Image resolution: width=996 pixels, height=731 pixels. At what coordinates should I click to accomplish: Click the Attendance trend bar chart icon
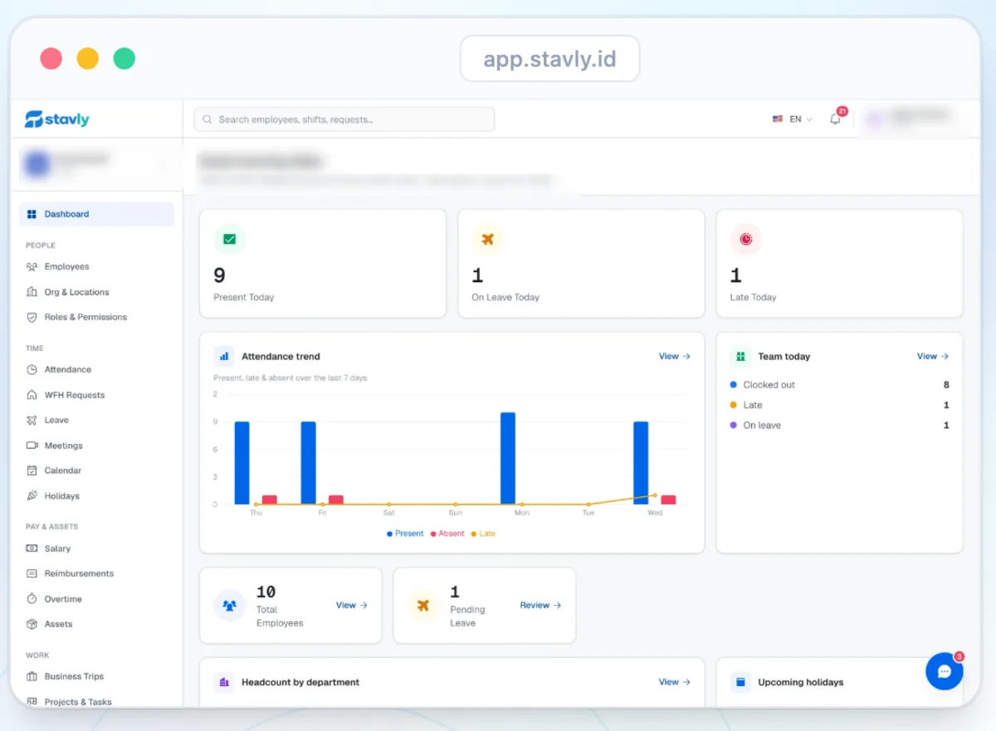[223, 356]
